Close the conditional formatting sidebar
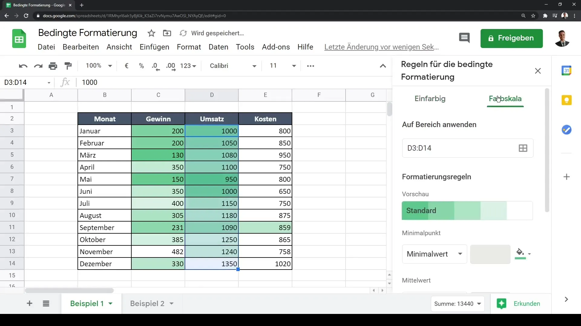581x326 pixels. (538, 71)
